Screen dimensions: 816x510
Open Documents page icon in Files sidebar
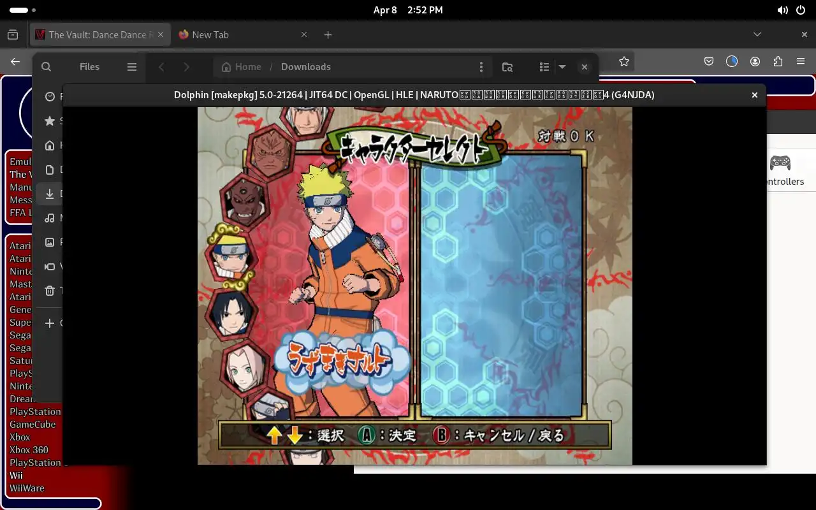tap(50, 170)
